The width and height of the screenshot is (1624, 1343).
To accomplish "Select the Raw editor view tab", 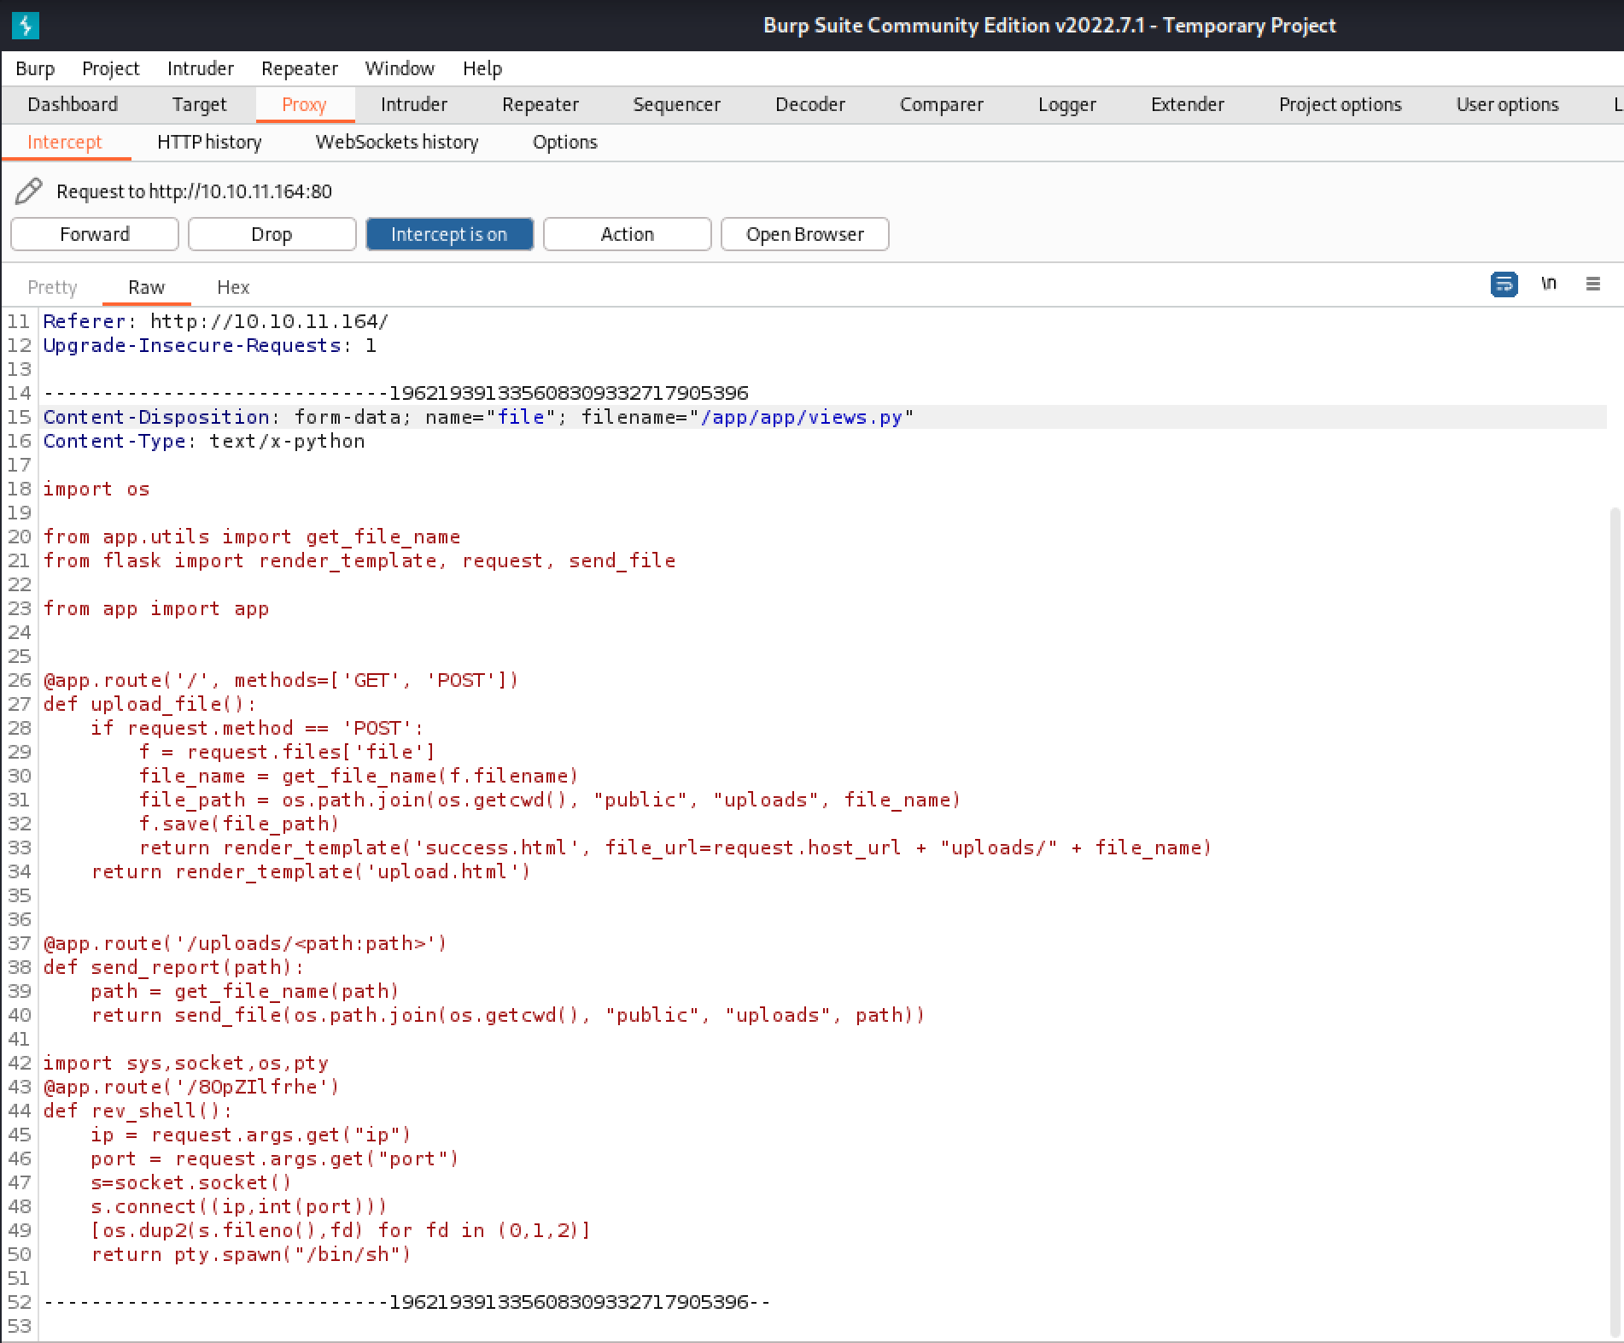I will (x=146, y=287).
